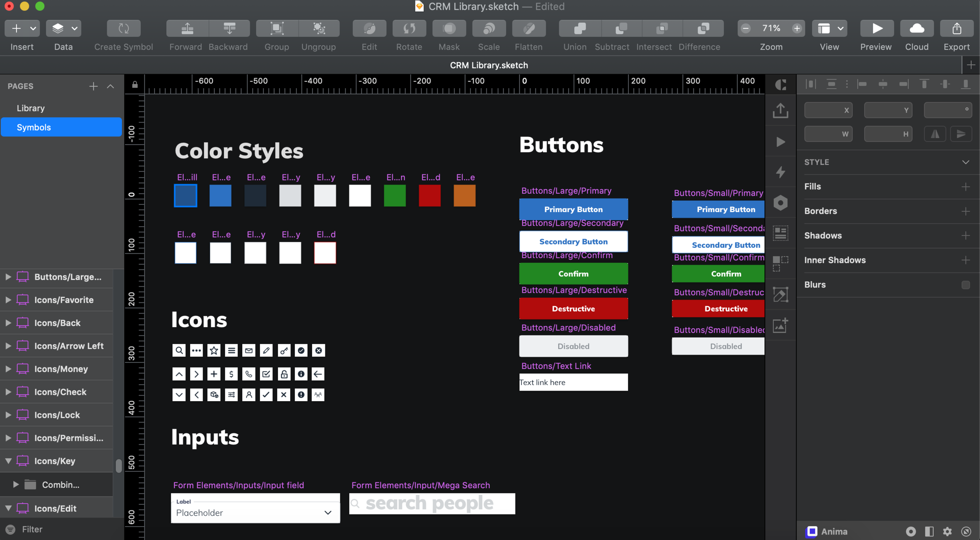Click the flip horizontal button in inspector
Image resolution: width=980 pixels, height=540 pixels.
(935, 134)
